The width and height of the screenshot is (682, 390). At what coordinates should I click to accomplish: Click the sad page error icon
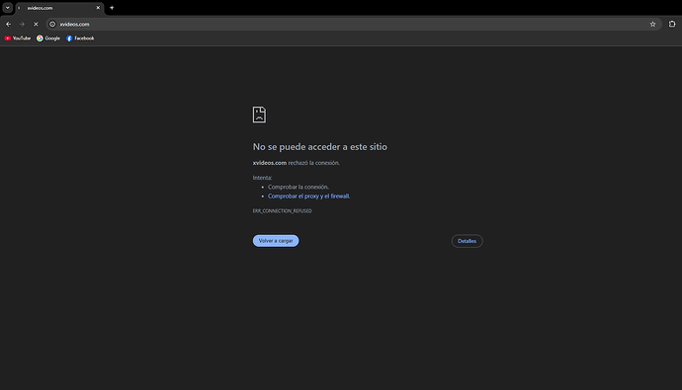point(259,115)
